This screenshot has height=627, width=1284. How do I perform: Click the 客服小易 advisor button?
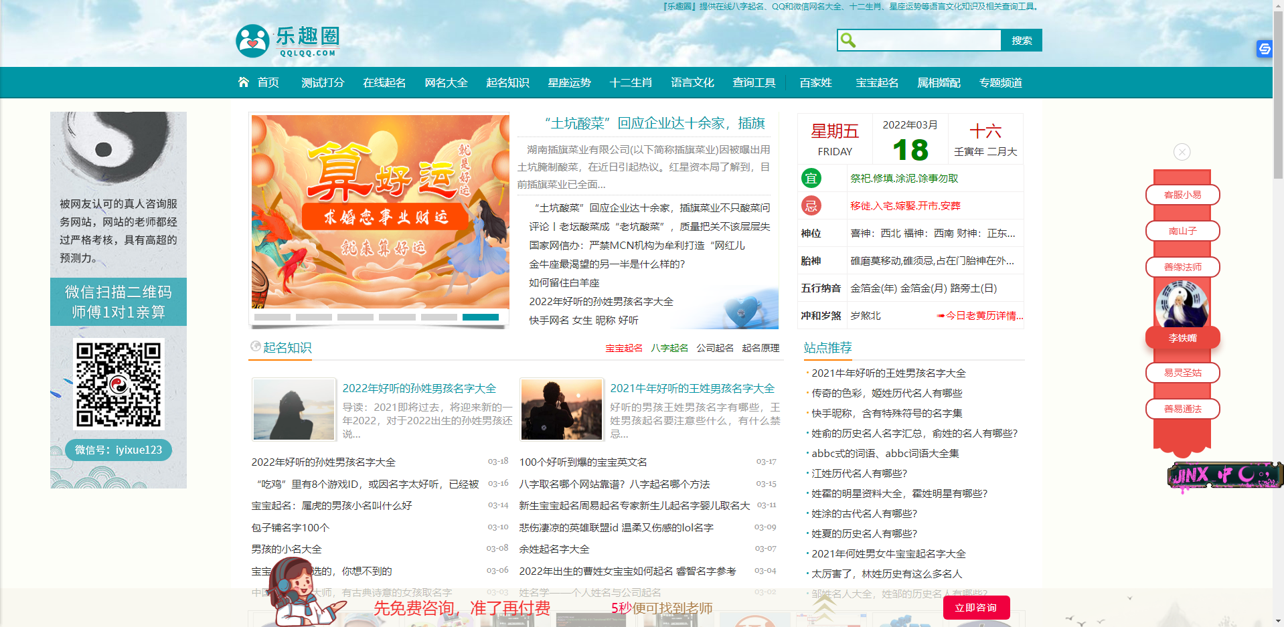click(x=1182, y=195)
